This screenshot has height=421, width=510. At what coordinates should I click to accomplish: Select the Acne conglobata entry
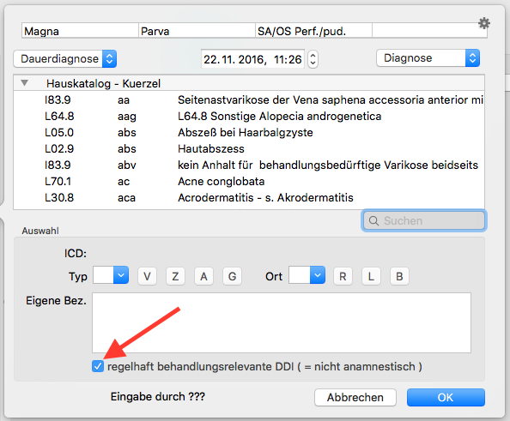point(249,181)
